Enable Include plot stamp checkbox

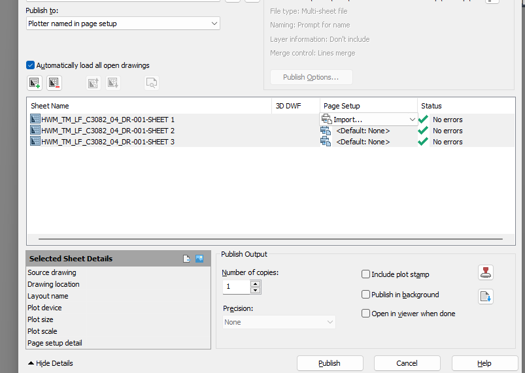tap(365, 274)
